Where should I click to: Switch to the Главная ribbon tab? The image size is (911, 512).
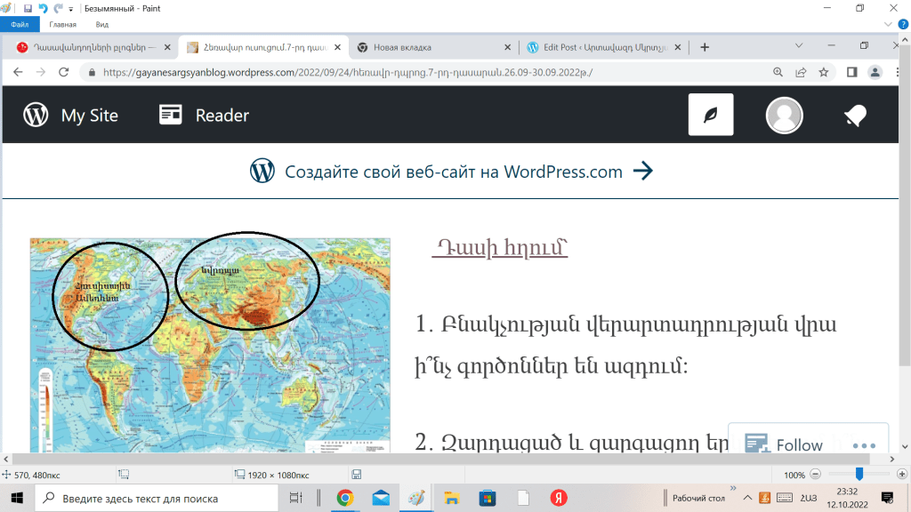click(x=62, y=26)
